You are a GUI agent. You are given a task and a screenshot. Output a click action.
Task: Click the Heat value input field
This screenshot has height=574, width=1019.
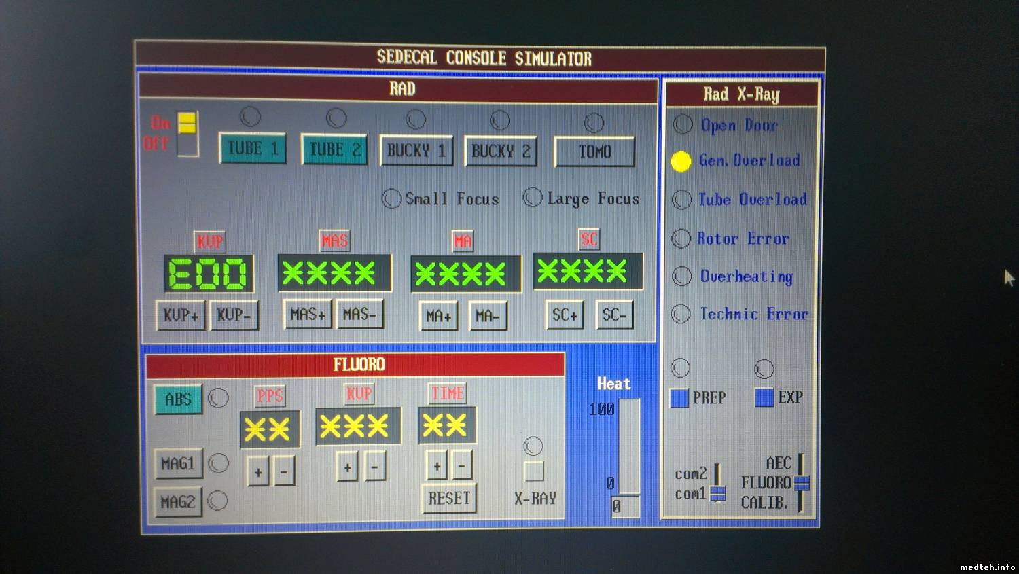(625, 506)
